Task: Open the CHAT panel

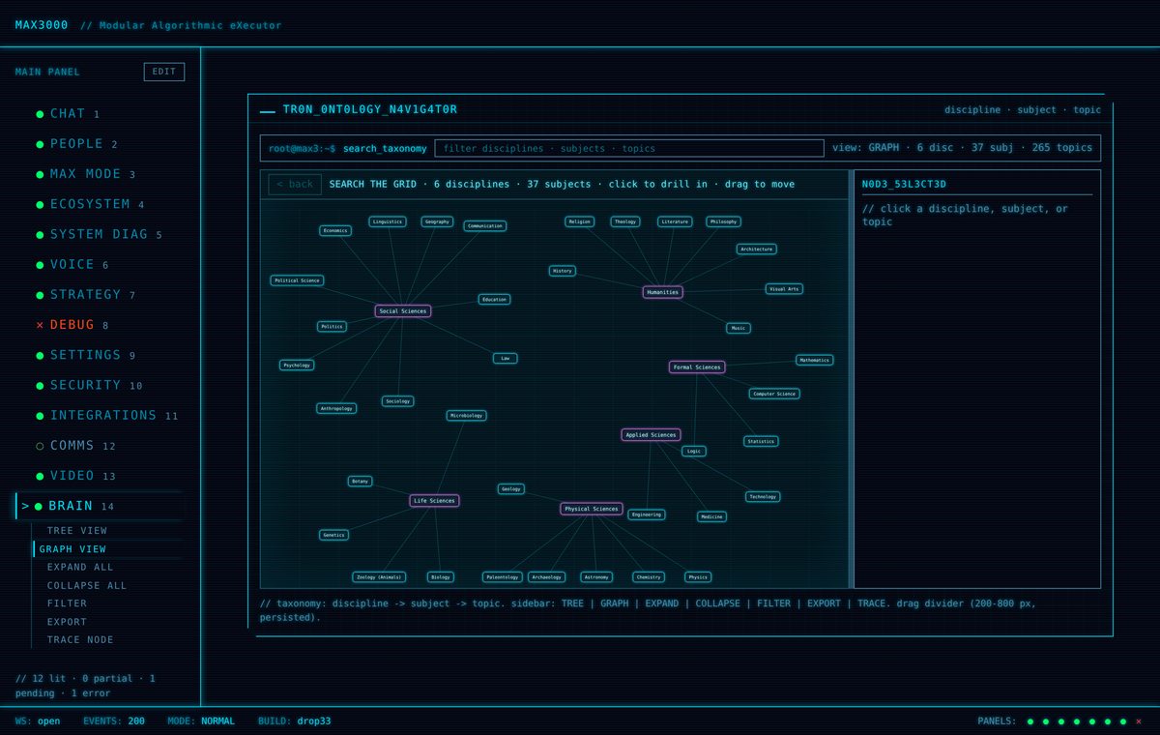Action: 100,113
